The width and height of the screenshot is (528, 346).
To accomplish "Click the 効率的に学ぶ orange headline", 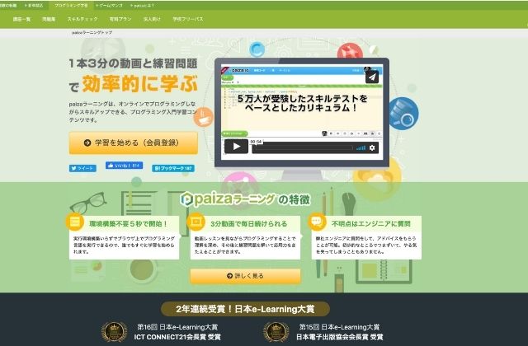I will (139, 84).
